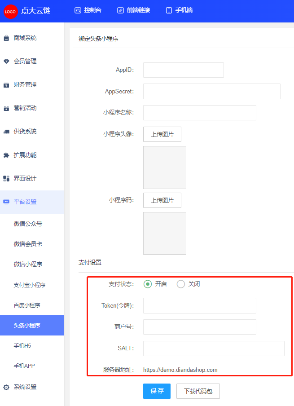
Task: Click the 系统设置 gear icon
Action: pos(6,387)
